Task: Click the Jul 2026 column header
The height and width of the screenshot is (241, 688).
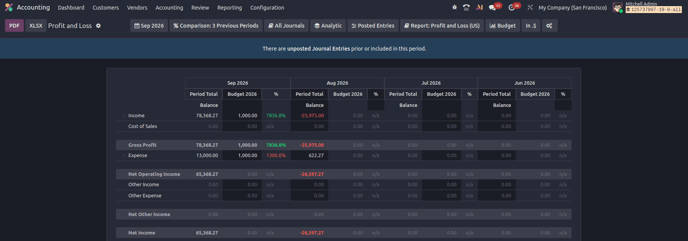Action: pos(431,83)
